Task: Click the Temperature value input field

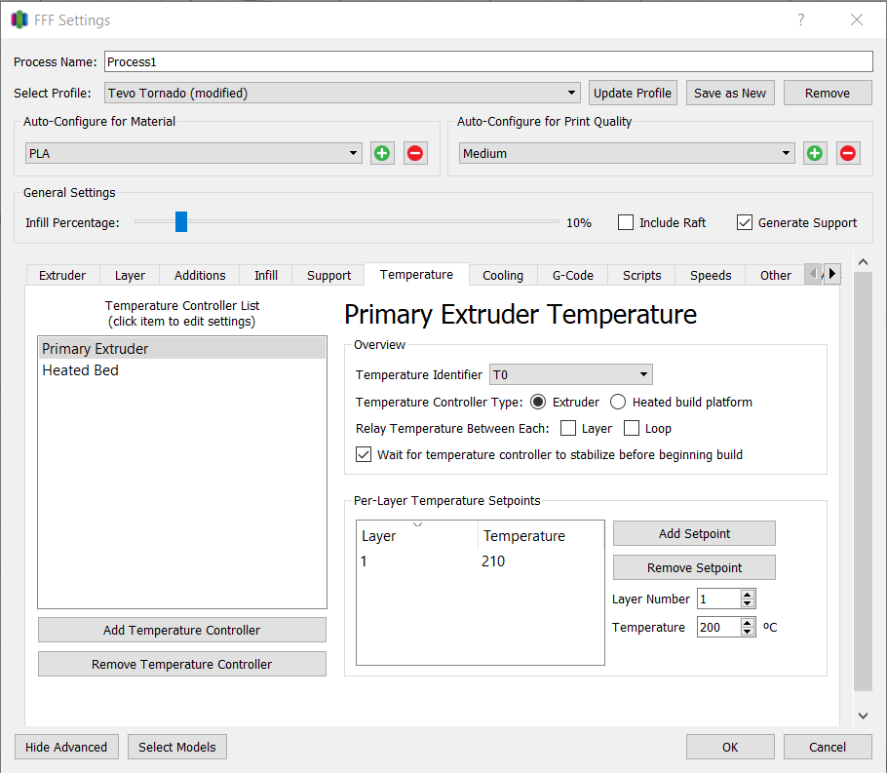Action: click(x=718, y=627)
